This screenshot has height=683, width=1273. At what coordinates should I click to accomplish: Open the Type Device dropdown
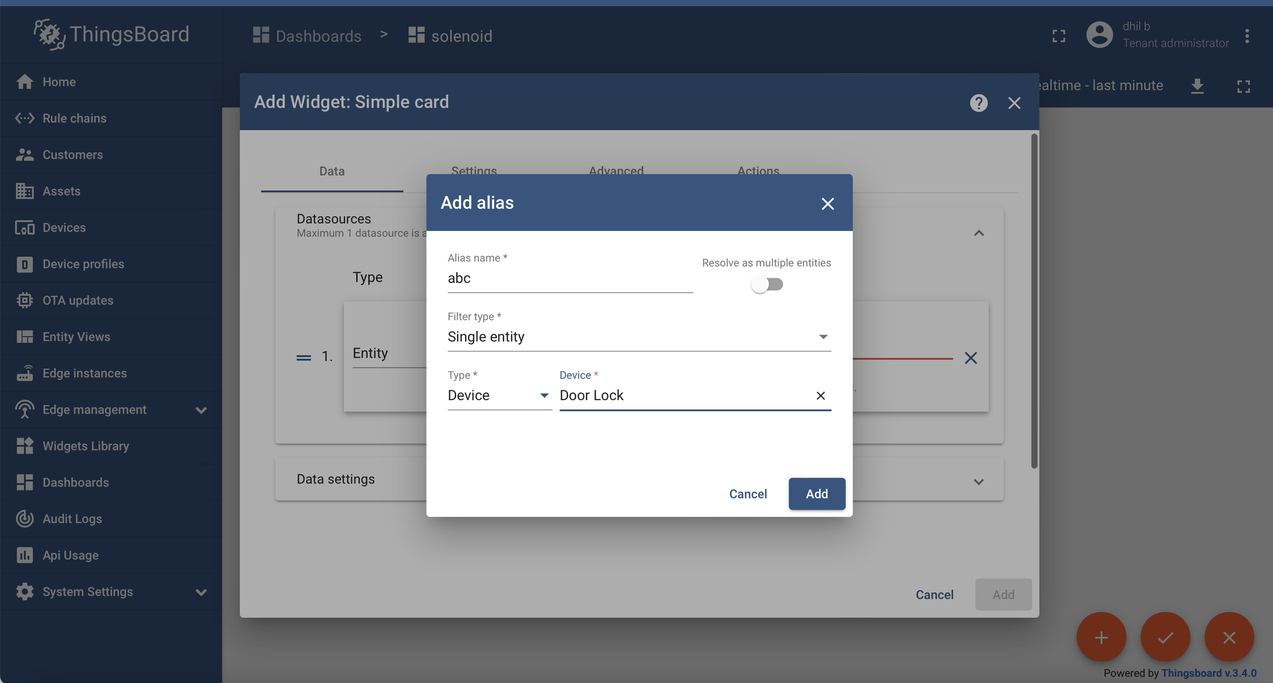[499, 396]
